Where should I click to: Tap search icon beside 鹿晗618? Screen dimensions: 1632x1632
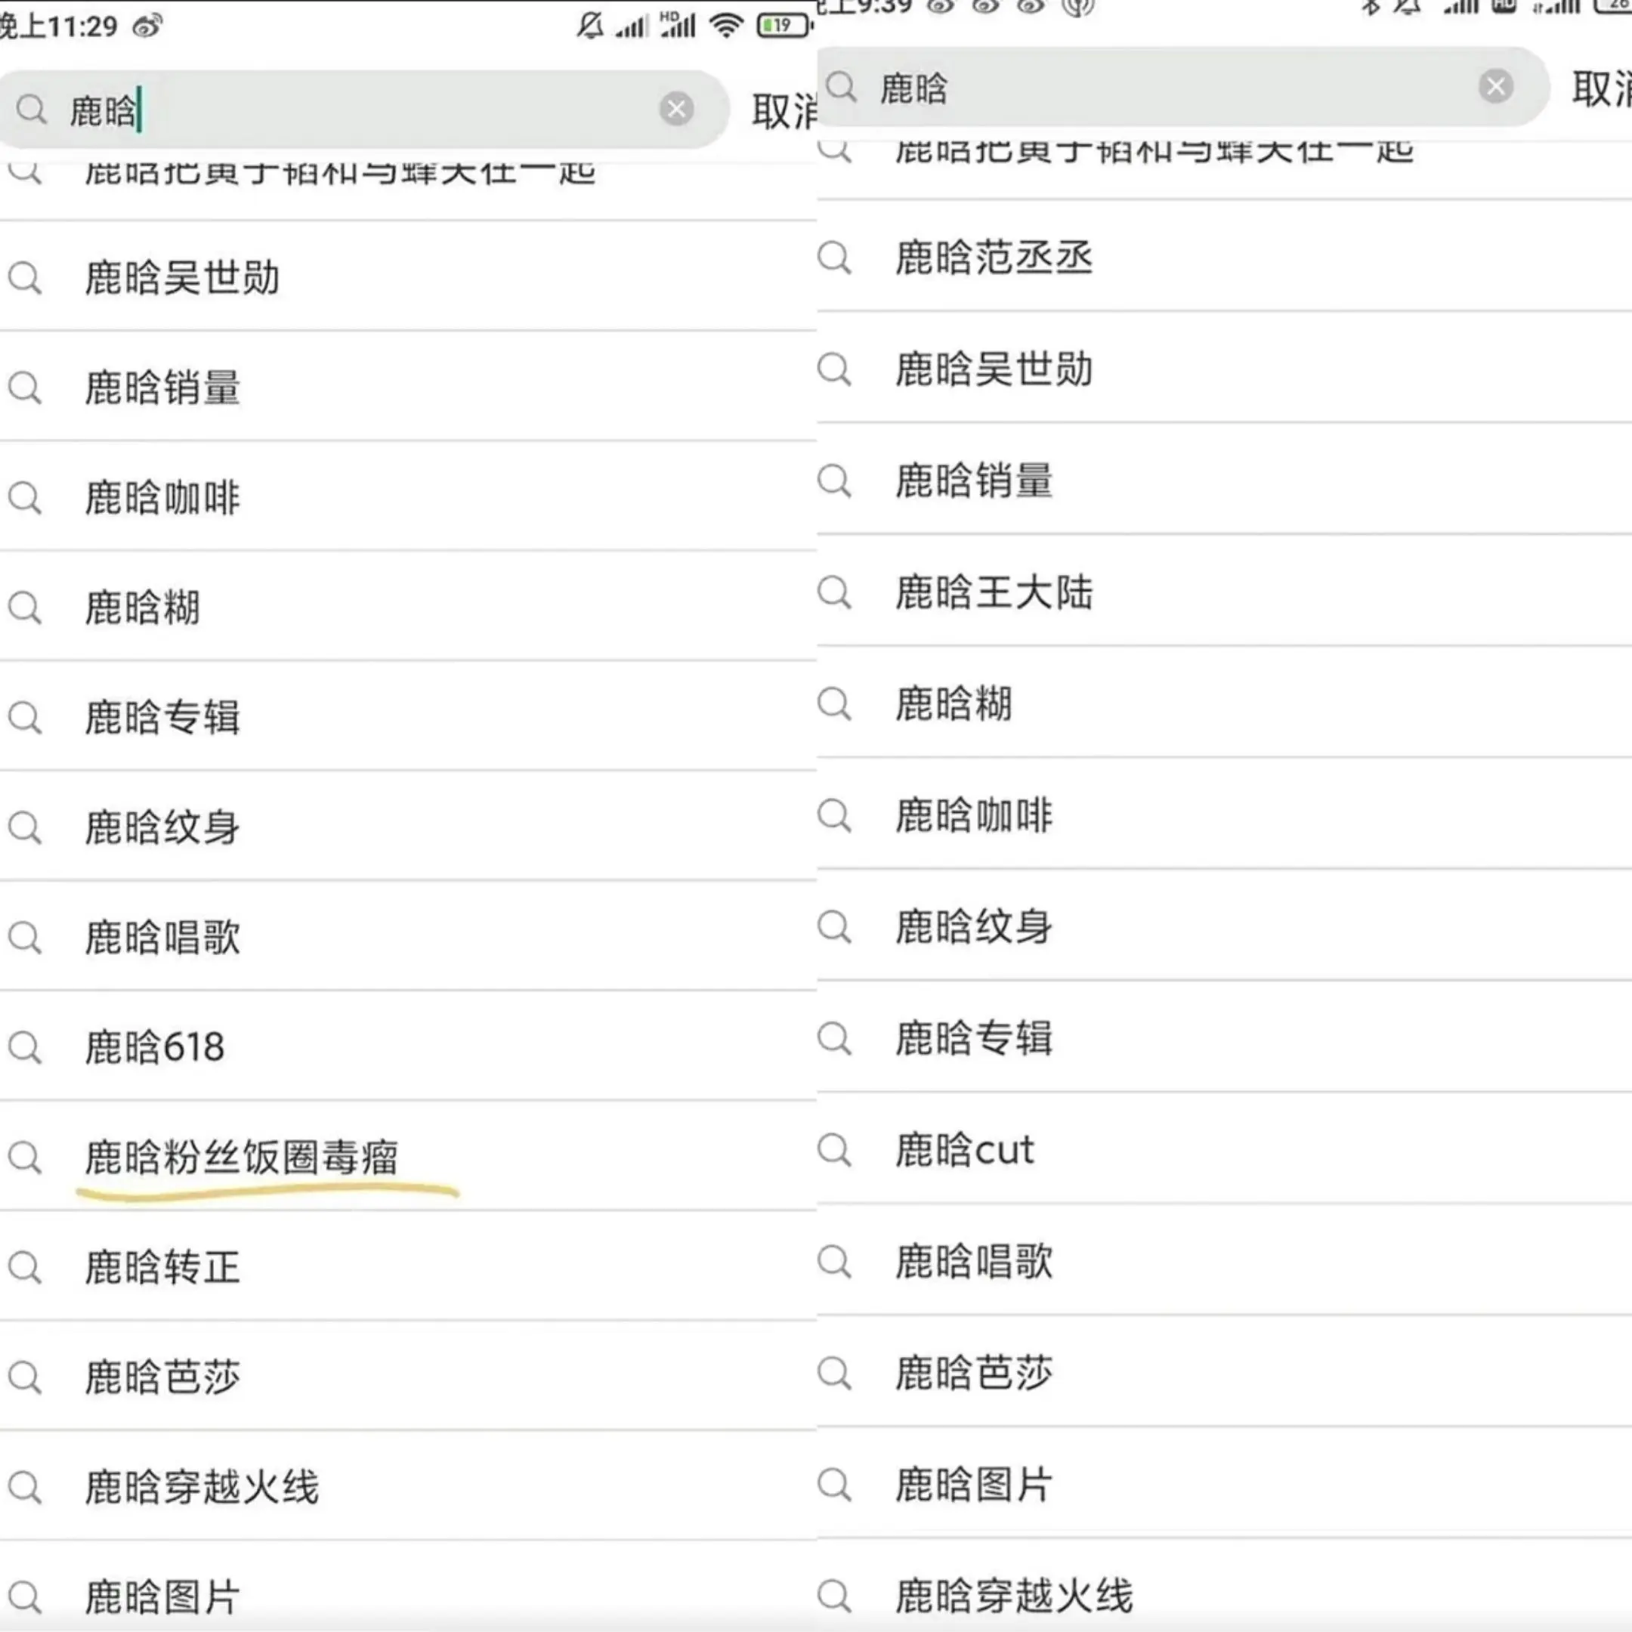pos(26,1046)
